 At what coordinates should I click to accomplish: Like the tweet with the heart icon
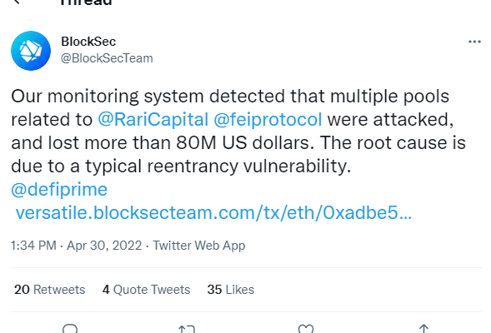[306, 329]
